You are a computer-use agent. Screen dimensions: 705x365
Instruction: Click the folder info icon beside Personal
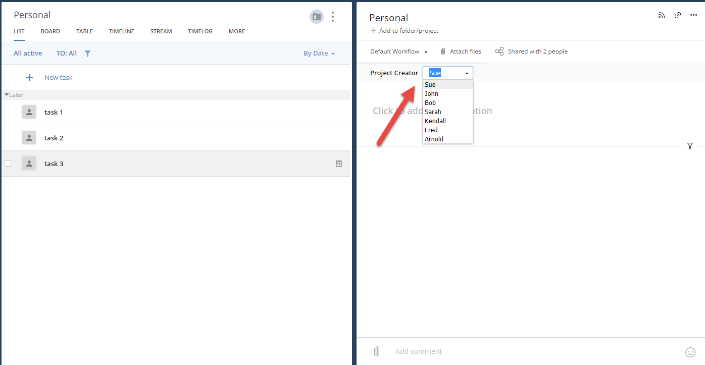(x=317, y=17)
